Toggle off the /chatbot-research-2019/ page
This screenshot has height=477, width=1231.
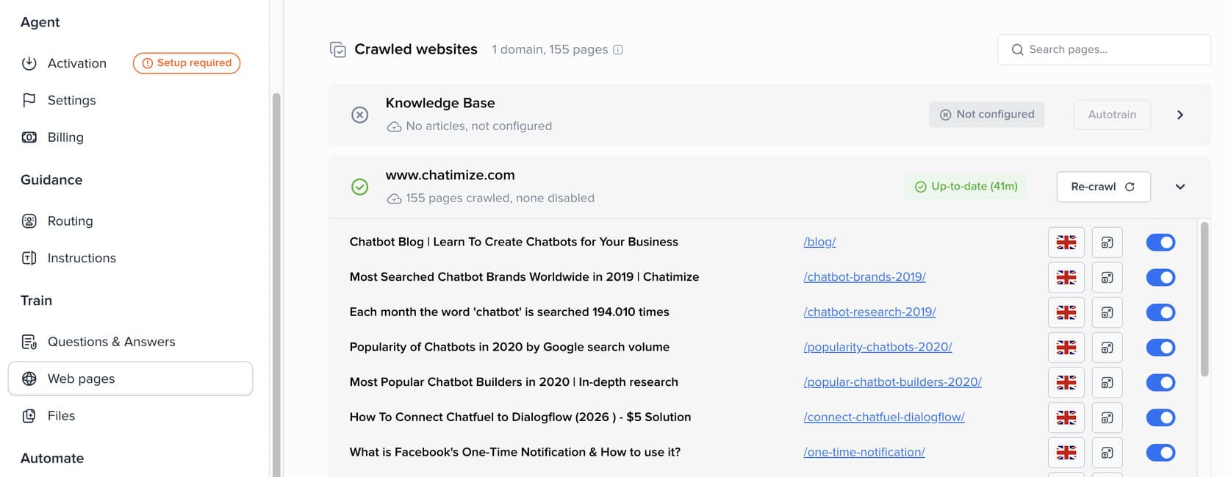click(x=1160, y=312)
